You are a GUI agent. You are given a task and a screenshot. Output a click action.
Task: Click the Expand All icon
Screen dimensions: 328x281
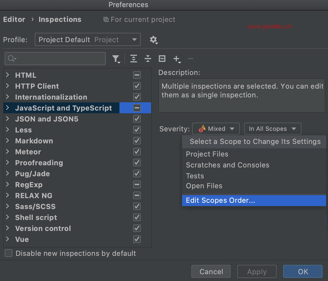[134, 59]
